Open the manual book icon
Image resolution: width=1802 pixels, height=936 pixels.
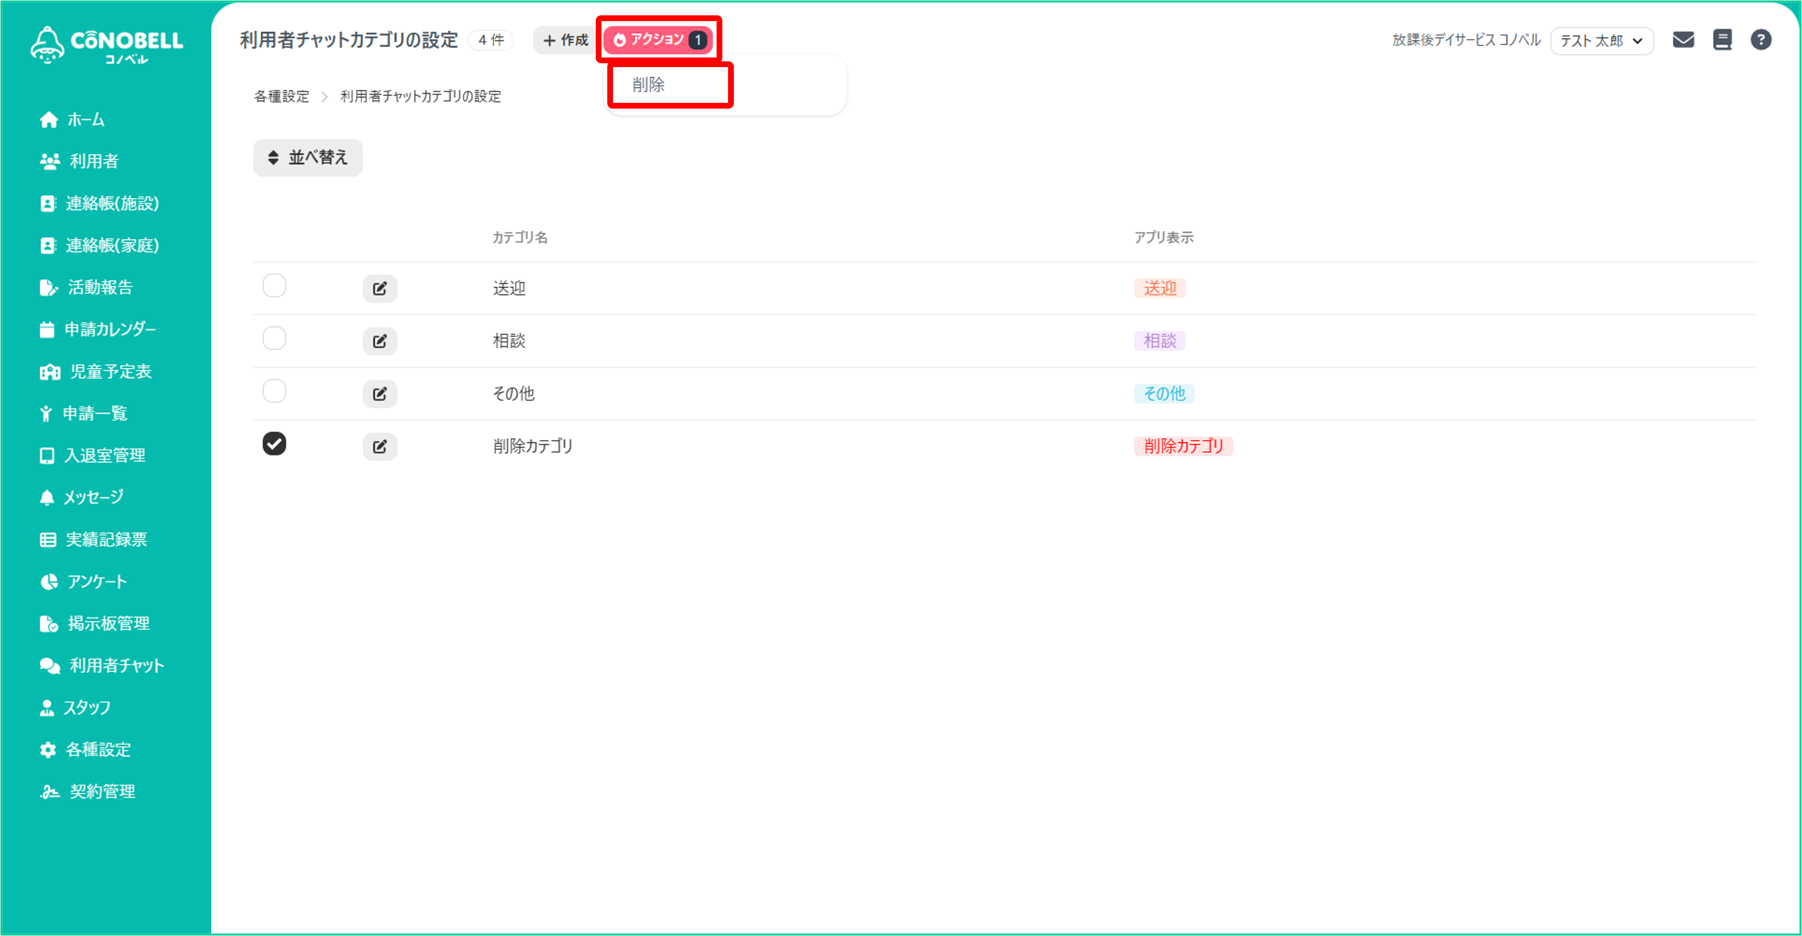(x=1722, y=40)
